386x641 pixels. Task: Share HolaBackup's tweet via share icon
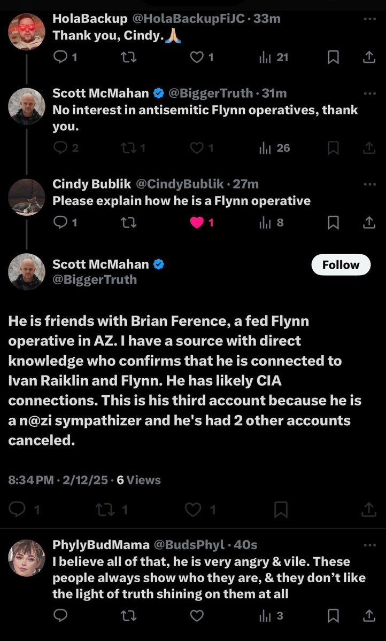pos(369,57)
